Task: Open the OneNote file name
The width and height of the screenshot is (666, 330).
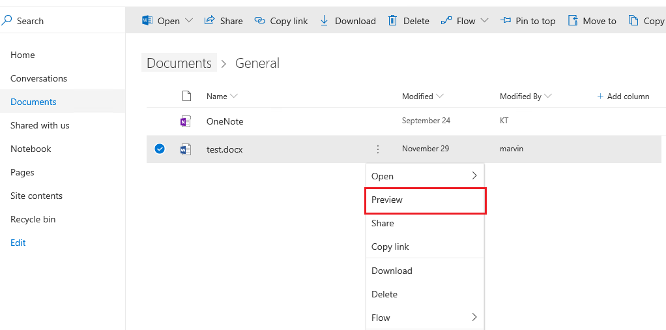Action: 225,121
